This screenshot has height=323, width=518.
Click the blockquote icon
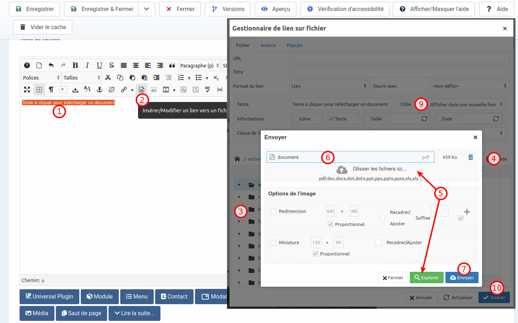point(172,65)
